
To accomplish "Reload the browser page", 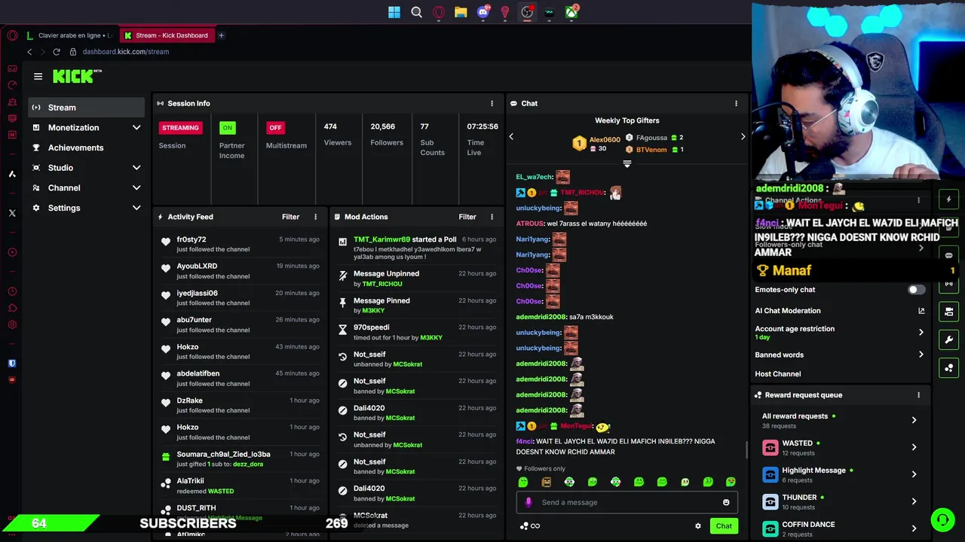I will coord(56,52).
